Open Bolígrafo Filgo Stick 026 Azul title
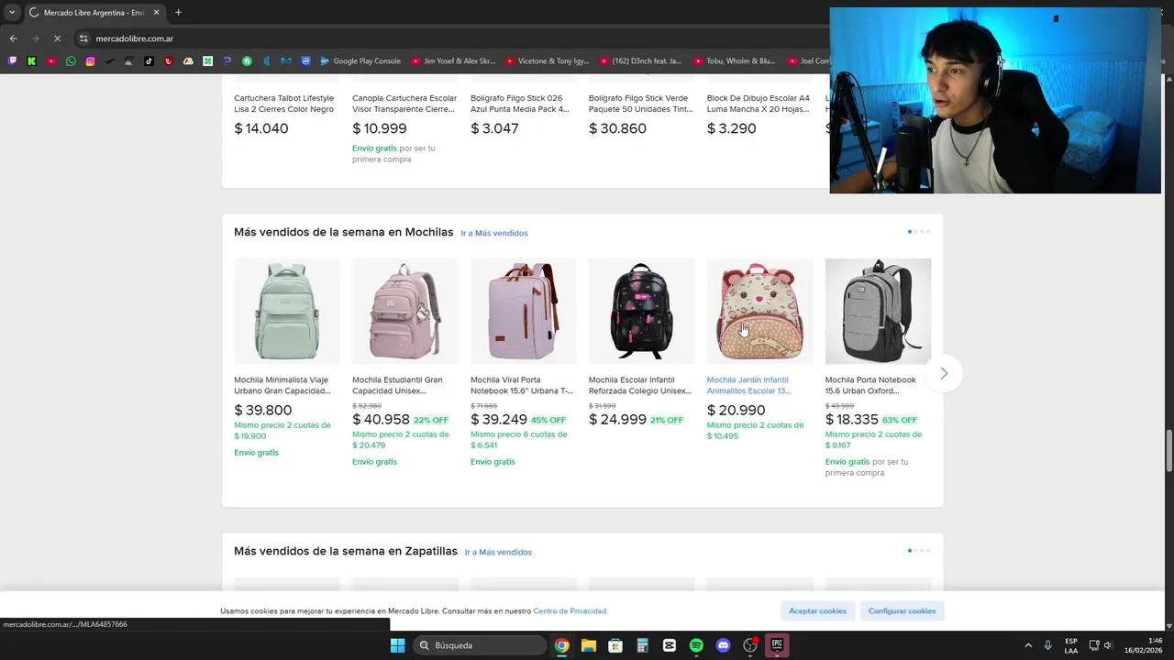1174x660 pixels. tap(520, 104)
